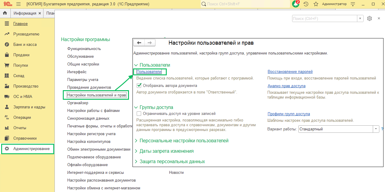Expand Даты запрета изменения section

pyautogui.click(x=166, y=151)
